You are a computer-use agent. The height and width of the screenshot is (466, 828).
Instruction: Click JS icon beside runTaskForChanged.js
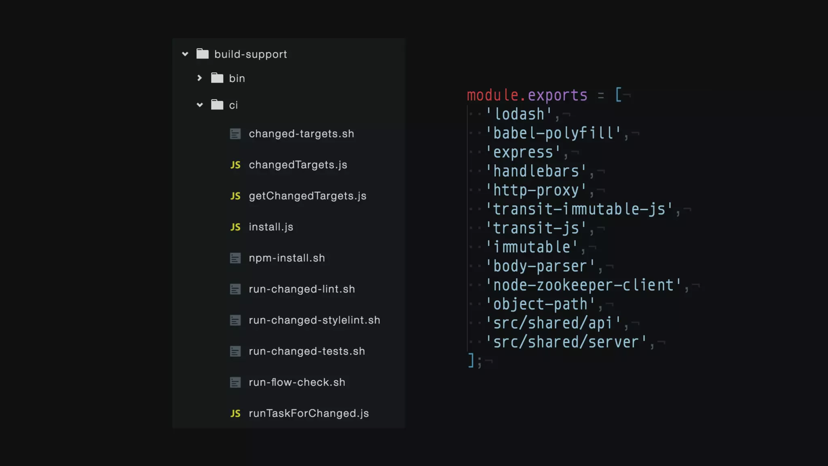(235, 413)
